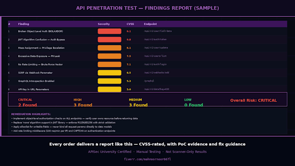
Task: Click the "LOW" summary label
Action: 188,100
